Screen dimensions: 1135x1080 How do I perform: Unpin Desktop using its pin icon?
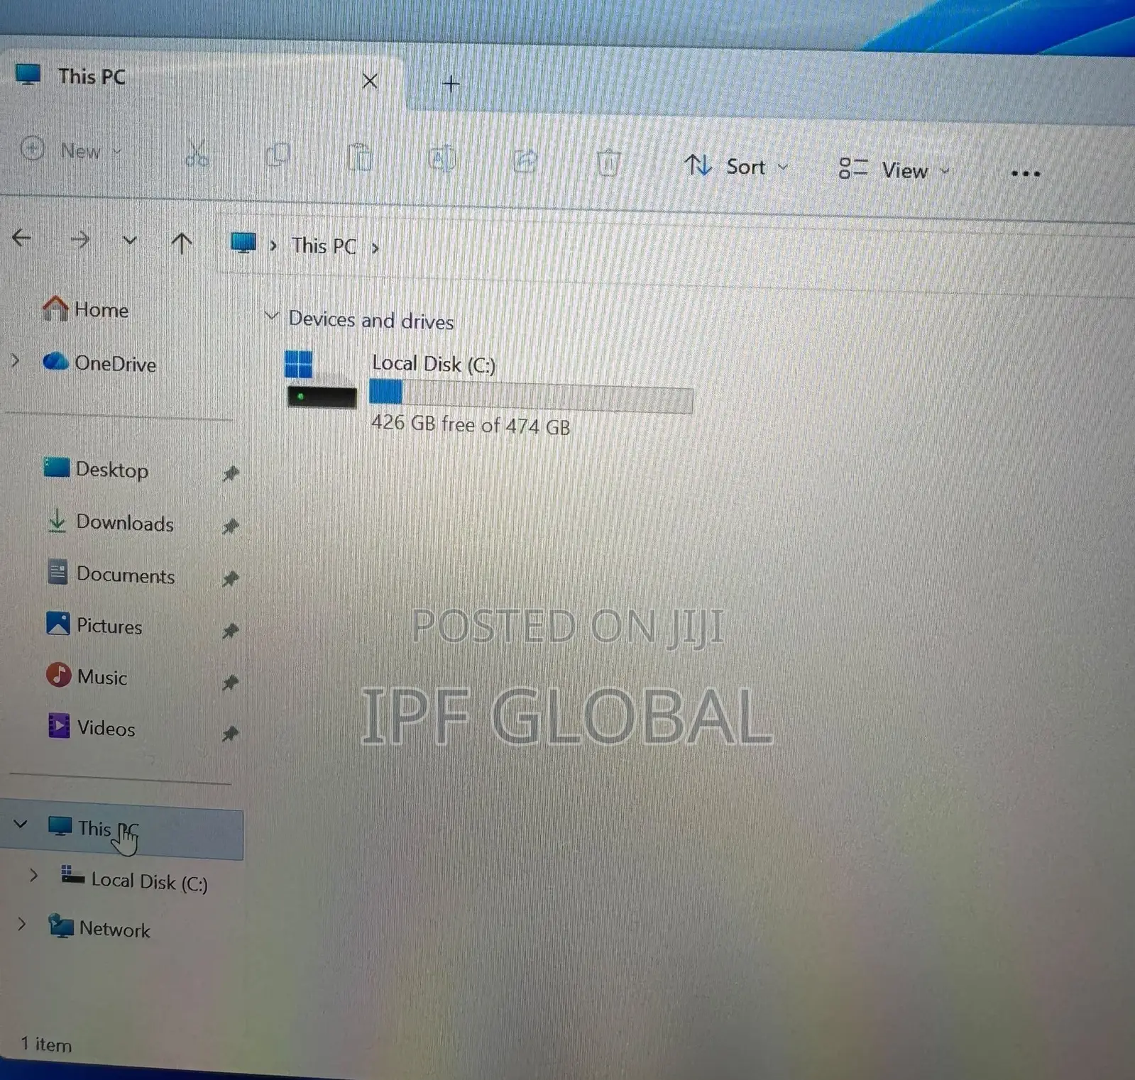coord(230,473)
